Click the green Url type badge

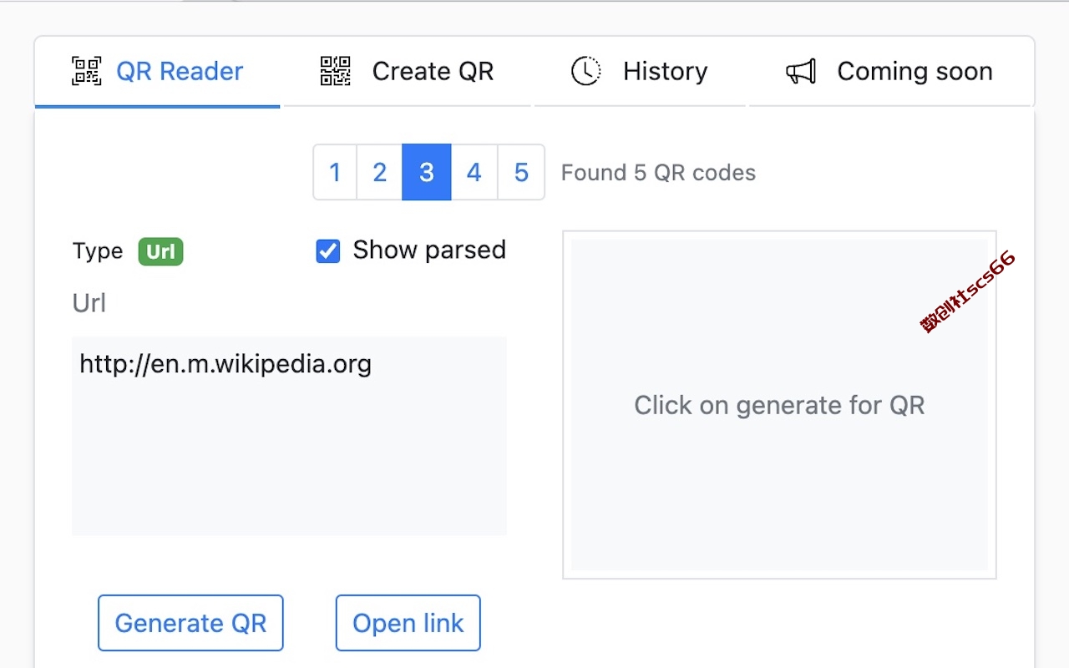click(160, 251)
